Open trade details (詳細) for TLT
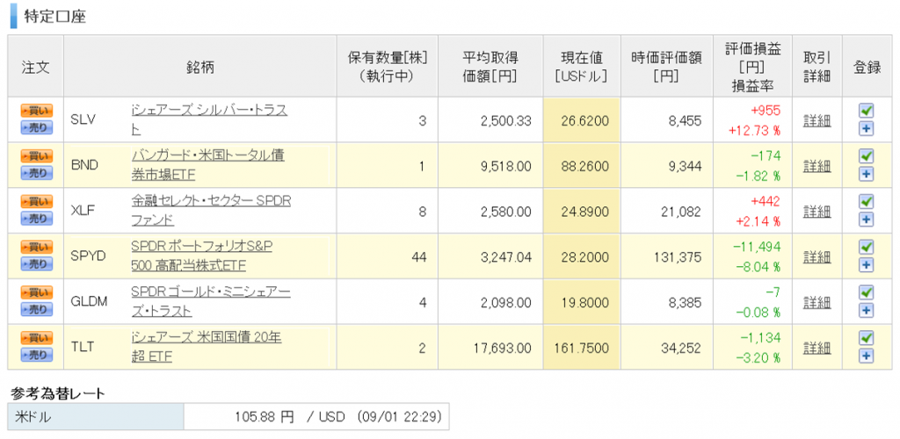This screenshot has width=900, height=439. tap(817, 348)
